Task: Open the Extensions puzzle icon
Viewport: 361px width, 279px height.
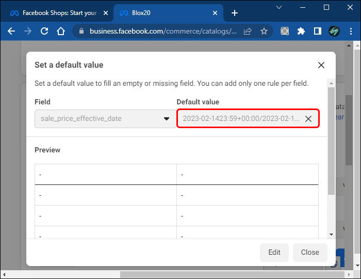Action: click(x=301, y=31)
